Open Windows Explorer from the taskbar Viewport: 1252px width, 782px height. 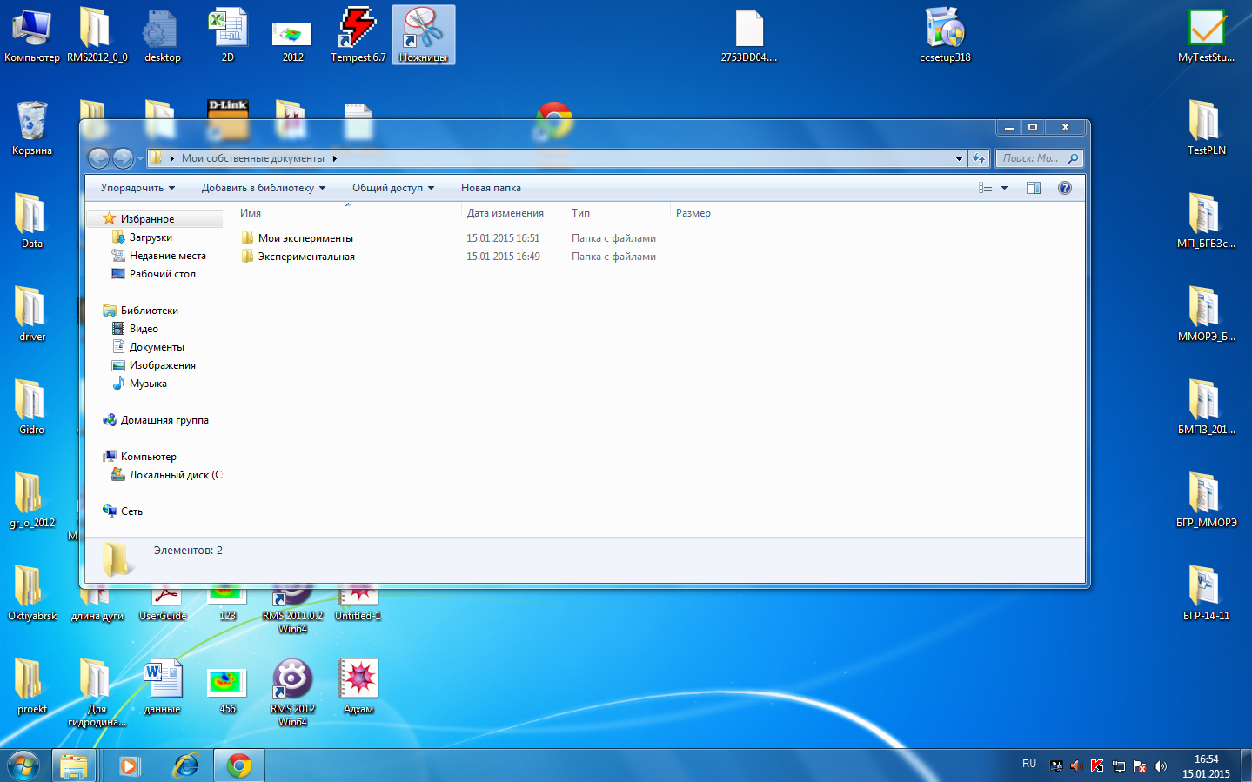click(74, 765)
